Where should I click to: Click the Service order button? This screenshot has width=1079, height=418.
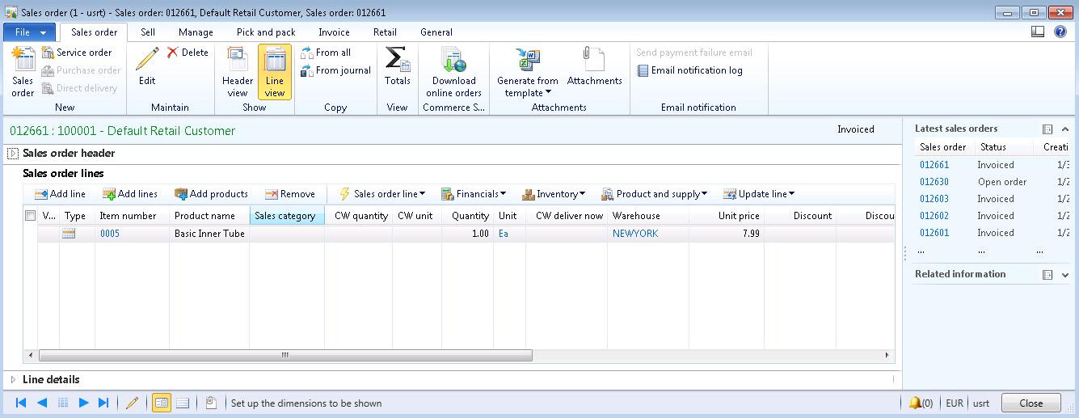(x=77, y=53)
